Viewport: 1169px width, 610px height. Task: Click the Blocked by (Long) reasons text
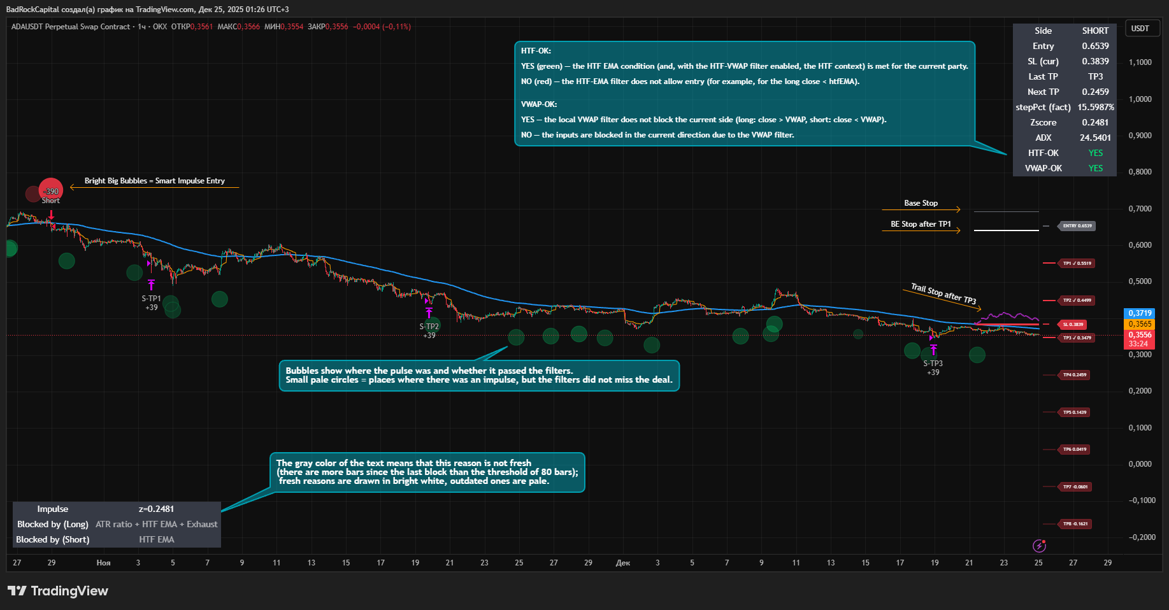click(x=157, y=524)
